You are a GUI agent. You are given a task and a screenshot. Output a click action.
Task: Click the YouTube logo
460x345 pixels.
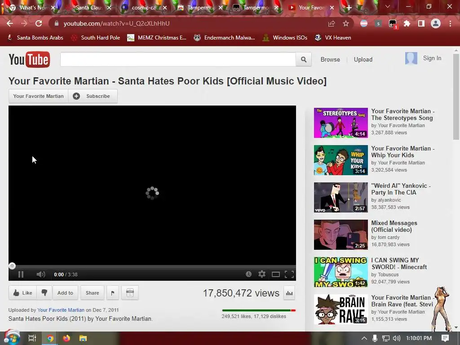pyautogui.click(x=29, y=60)
